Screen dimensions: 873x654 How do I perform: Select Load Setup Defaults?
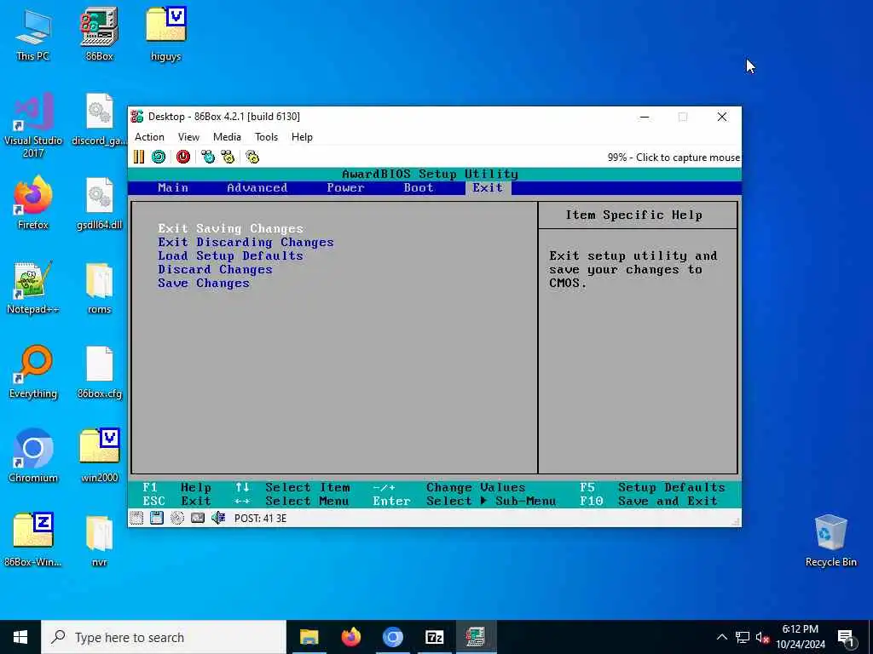tap(230, 255)
